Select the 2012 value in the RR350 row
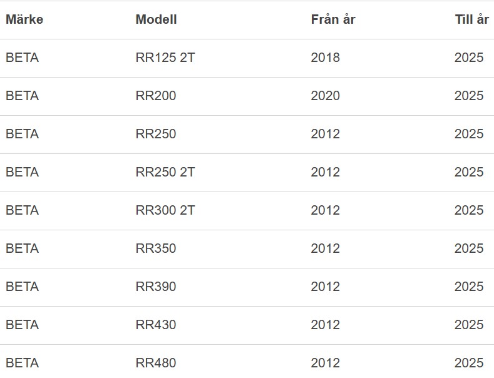This screenshot has height=378, width=494. pyautogui.click(x=325, y=248)
